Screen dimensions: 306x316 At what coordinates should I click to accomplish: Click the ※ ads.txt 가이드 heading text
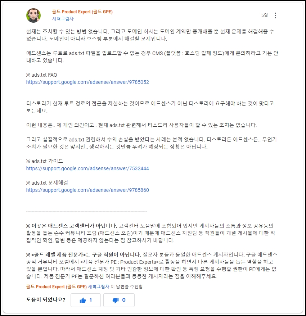pos(45,161)
